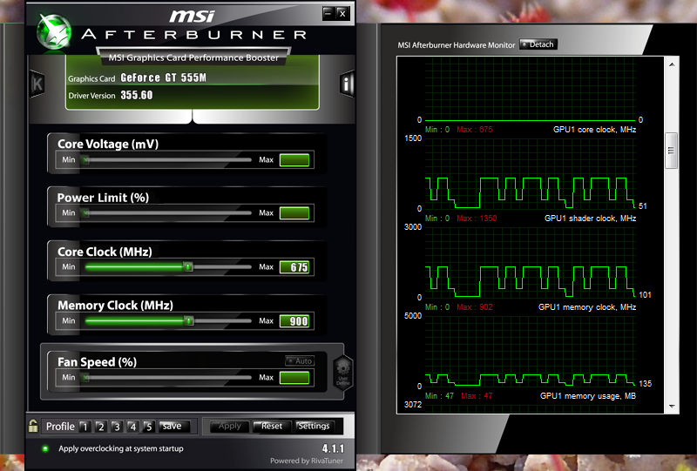Viewport: 697px width, 471px height.
Task: Click the Fan Speed value field
Action: click(294, 378)
